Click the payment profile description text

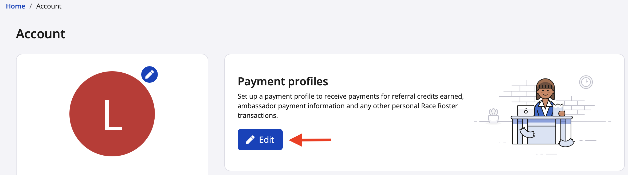point(350,106)
